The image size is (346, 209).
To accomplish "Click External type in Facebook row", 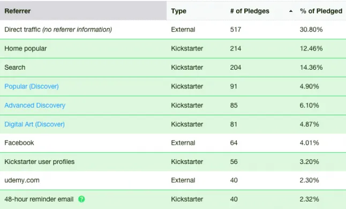I will (x=183, y=143).
